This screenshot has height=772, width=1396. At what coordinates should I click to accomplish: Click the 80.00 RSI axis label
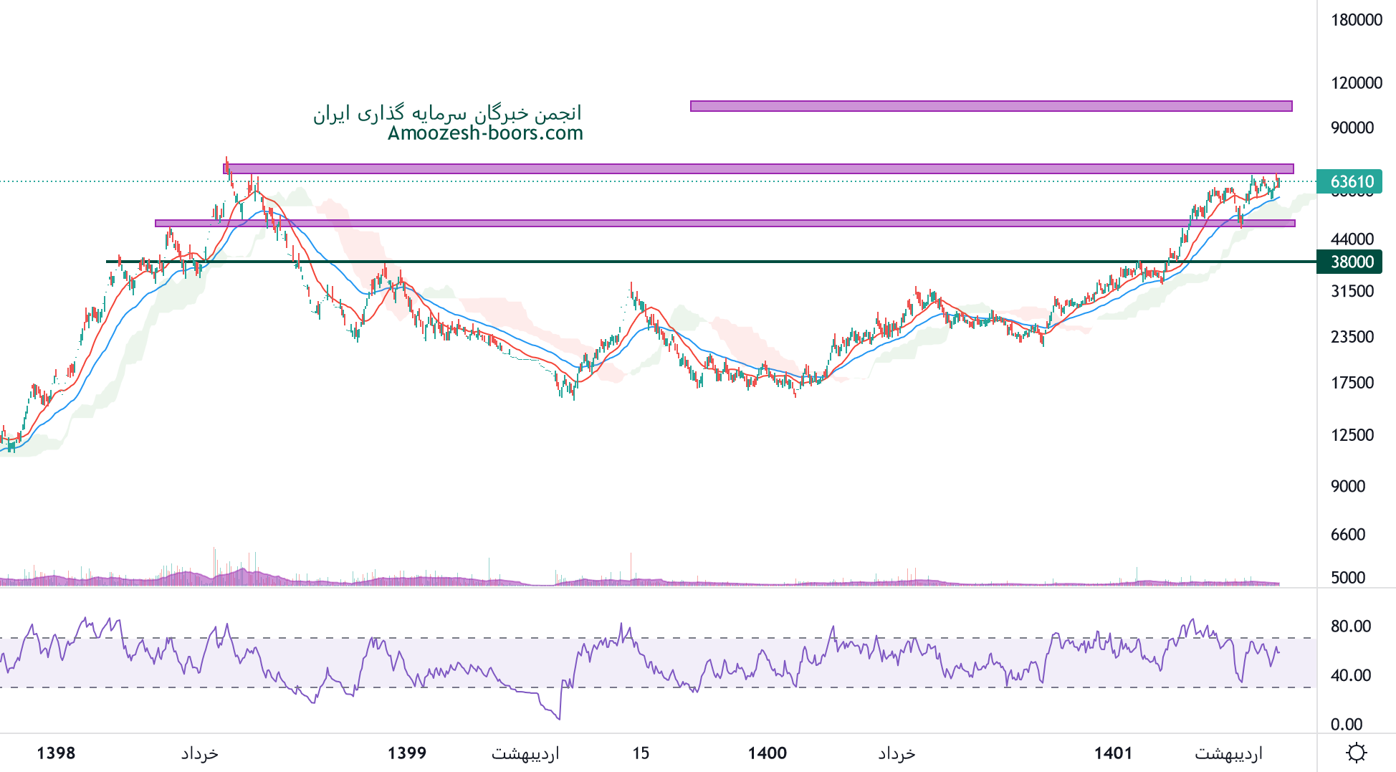click(1350, 626)
